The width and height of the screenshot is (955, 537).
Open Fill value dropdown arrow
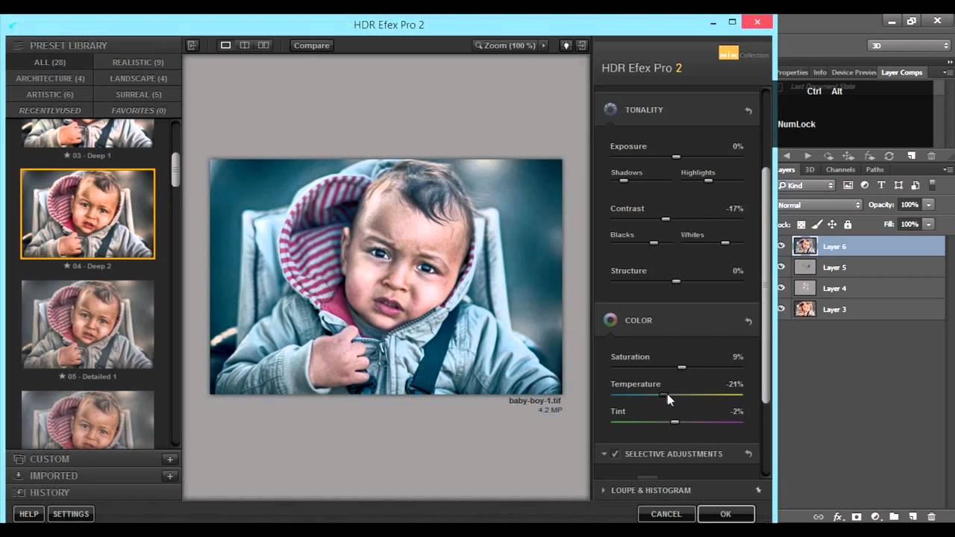(928, 224)
